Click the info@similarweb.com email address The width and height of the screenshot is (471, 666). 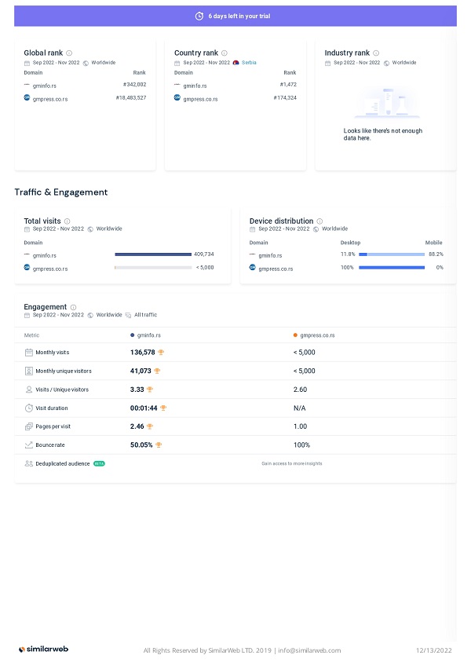310,650
